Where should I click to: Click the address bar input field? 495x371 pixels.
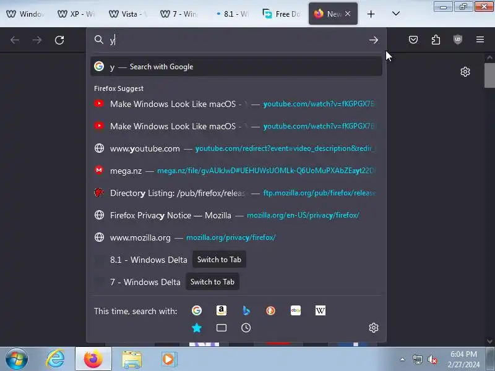click(x=237, y=40)
